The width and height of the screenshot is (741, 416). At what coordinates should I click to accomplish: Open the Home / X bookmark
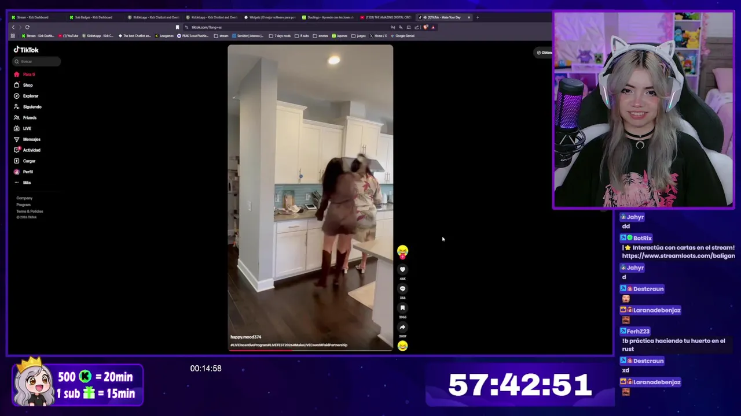tap(378, 36)
